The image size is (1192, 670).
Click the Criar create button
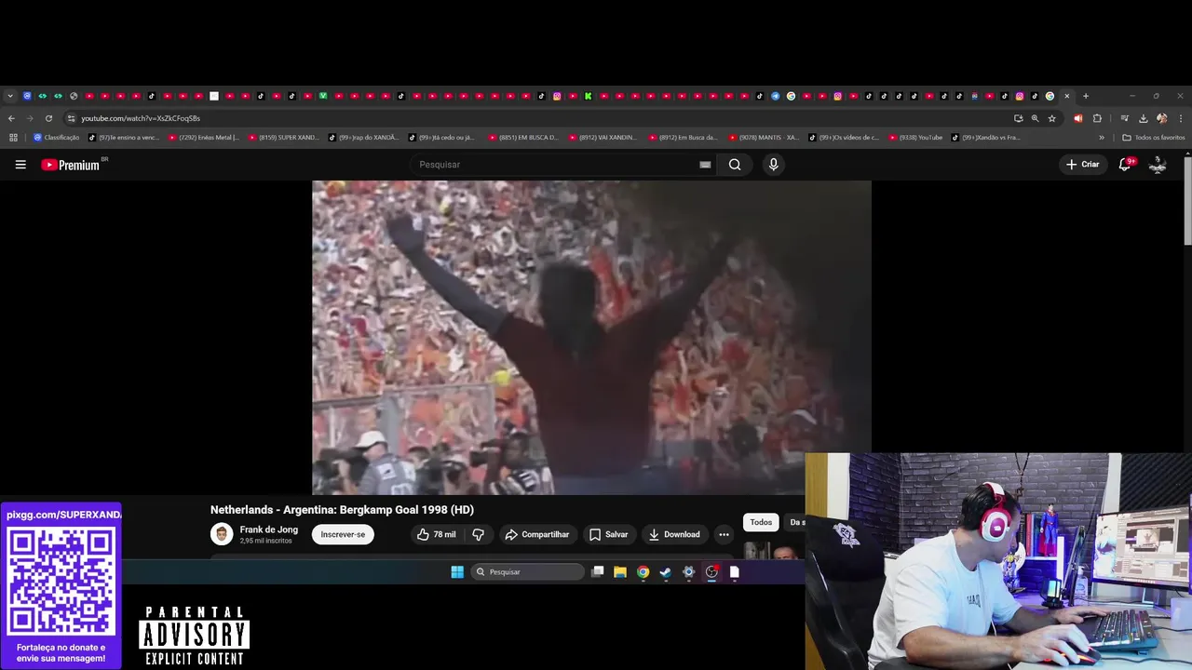click(1082, 165)
